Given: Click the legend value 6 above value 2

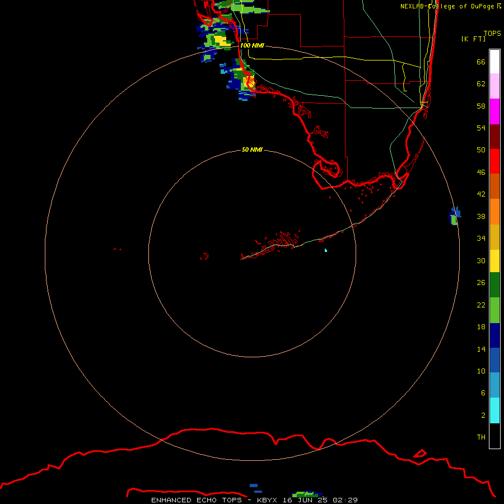Looking at the screenshot, I should 483,393.
